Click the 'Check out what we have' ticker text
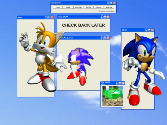 click(x=107, y=11)
